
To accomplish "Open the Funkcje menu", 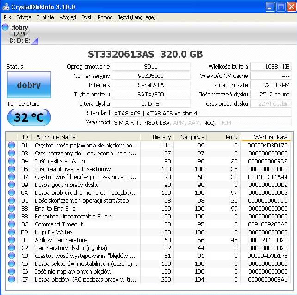I will point(45,17).
